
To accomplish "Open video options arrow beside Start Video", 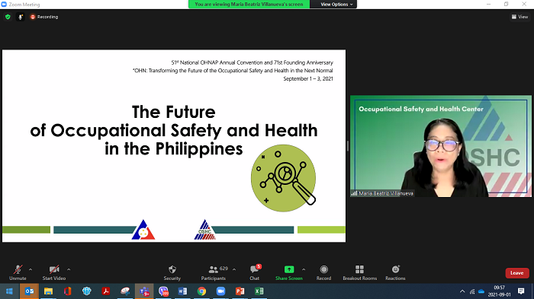I will [x=69, y=269].
